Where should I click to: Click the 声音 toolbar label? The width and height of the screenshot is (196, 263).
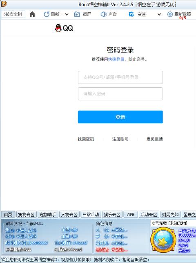pyautogui.click(x=112, y=14)
